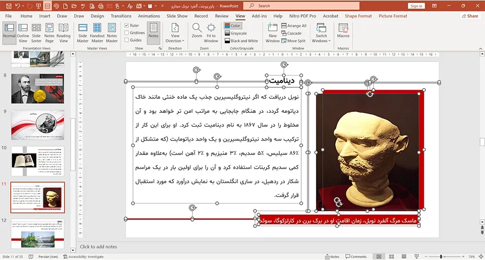485x260 pixels.
Task: Open the File menu
Action: click(9, 16)
